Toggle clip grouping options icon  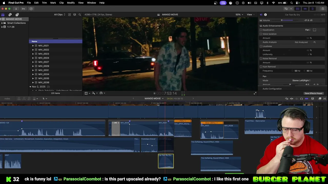pos(69,15)
